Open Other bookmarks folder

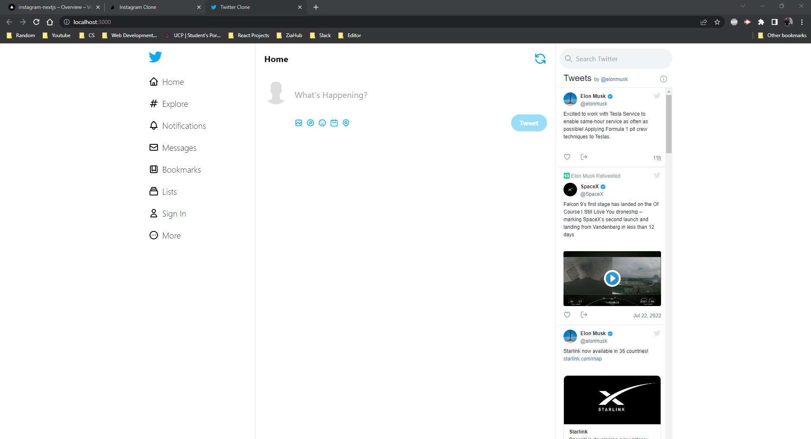pos(782,35)
